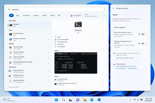Screen dimensions: 155x103
Task: Click the Azure Cloud Shell icon
Action: (x=55, y=80)
